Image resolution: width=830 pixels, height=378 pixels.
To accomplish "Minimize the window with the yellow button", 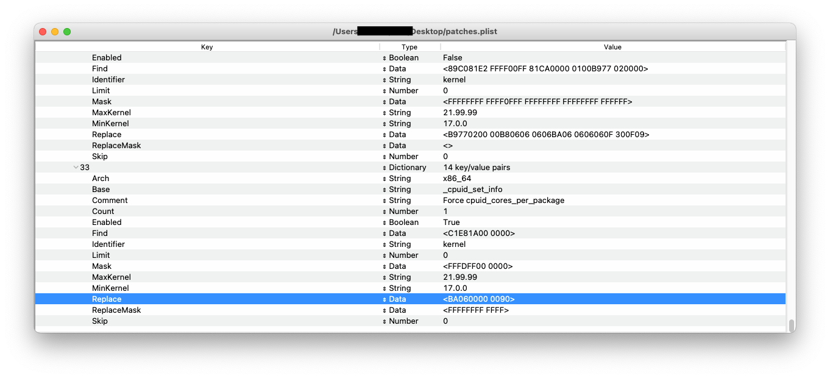I will (x=55, y=32).
